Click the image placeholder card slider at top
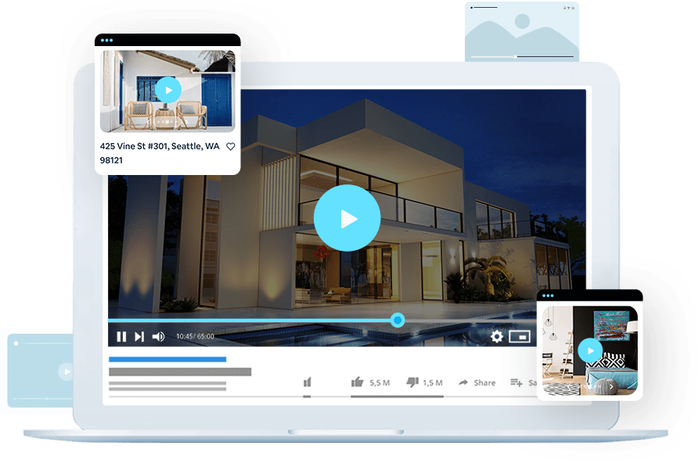 click(522, 57)
